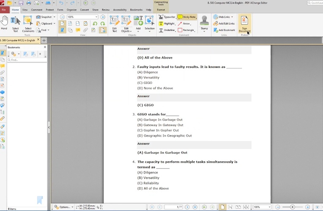Toggle Actual Size page view button
Image resolution: width=323 pixels, height=211 pixels.
(x=62, y=24)
